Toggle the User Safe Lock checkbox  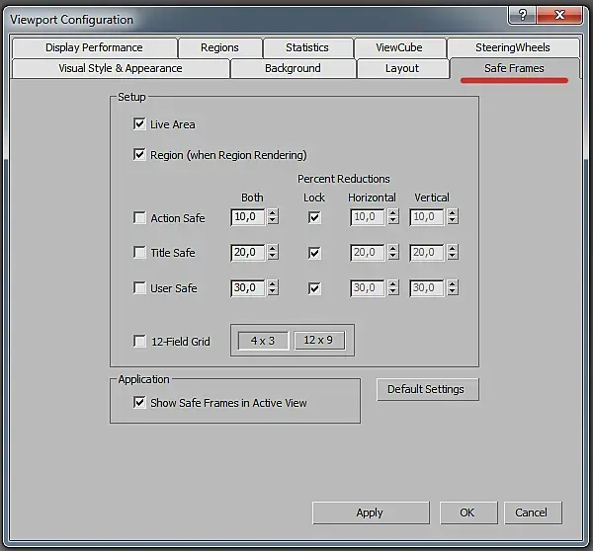pos(314,288)
